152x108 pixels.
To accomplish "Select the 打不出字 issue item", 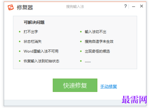I will 31,32.
